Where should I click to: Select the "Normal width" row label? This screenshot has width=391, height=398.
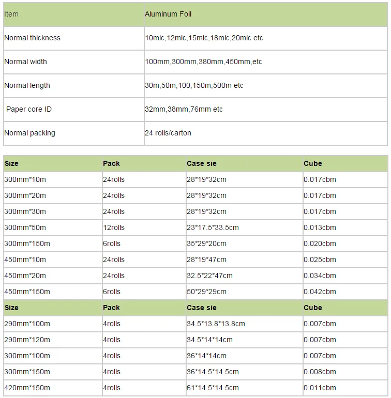25,62
